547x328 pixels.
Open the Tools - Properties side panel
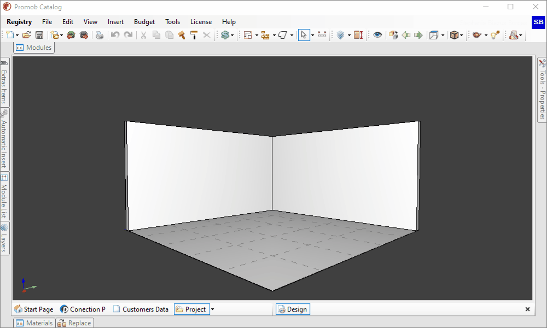point(542,90)
